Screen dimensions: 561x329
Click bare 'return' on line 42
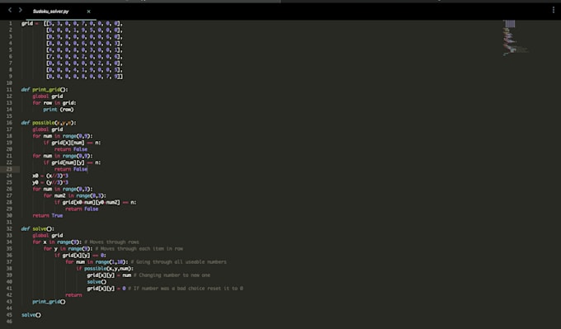73,295
